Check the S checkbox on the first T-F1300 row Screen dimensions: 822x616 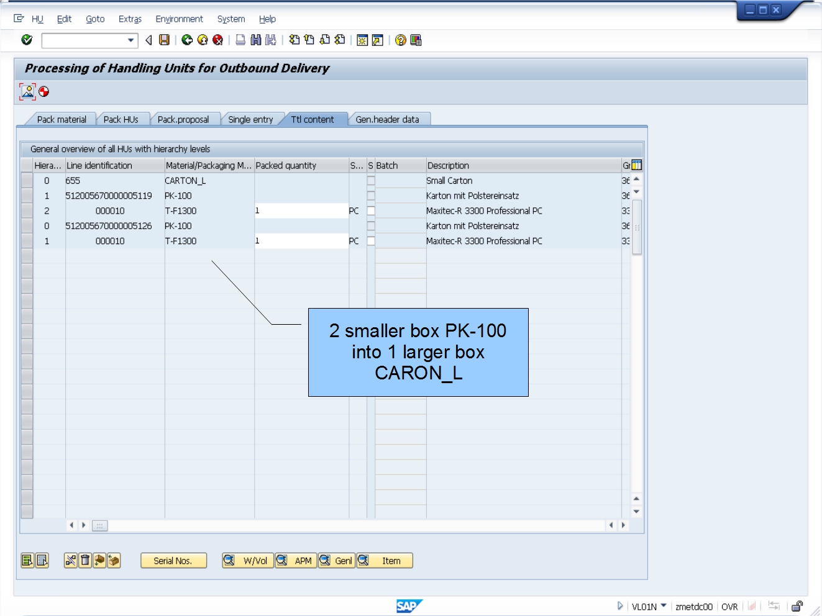[x=370, y=211]
